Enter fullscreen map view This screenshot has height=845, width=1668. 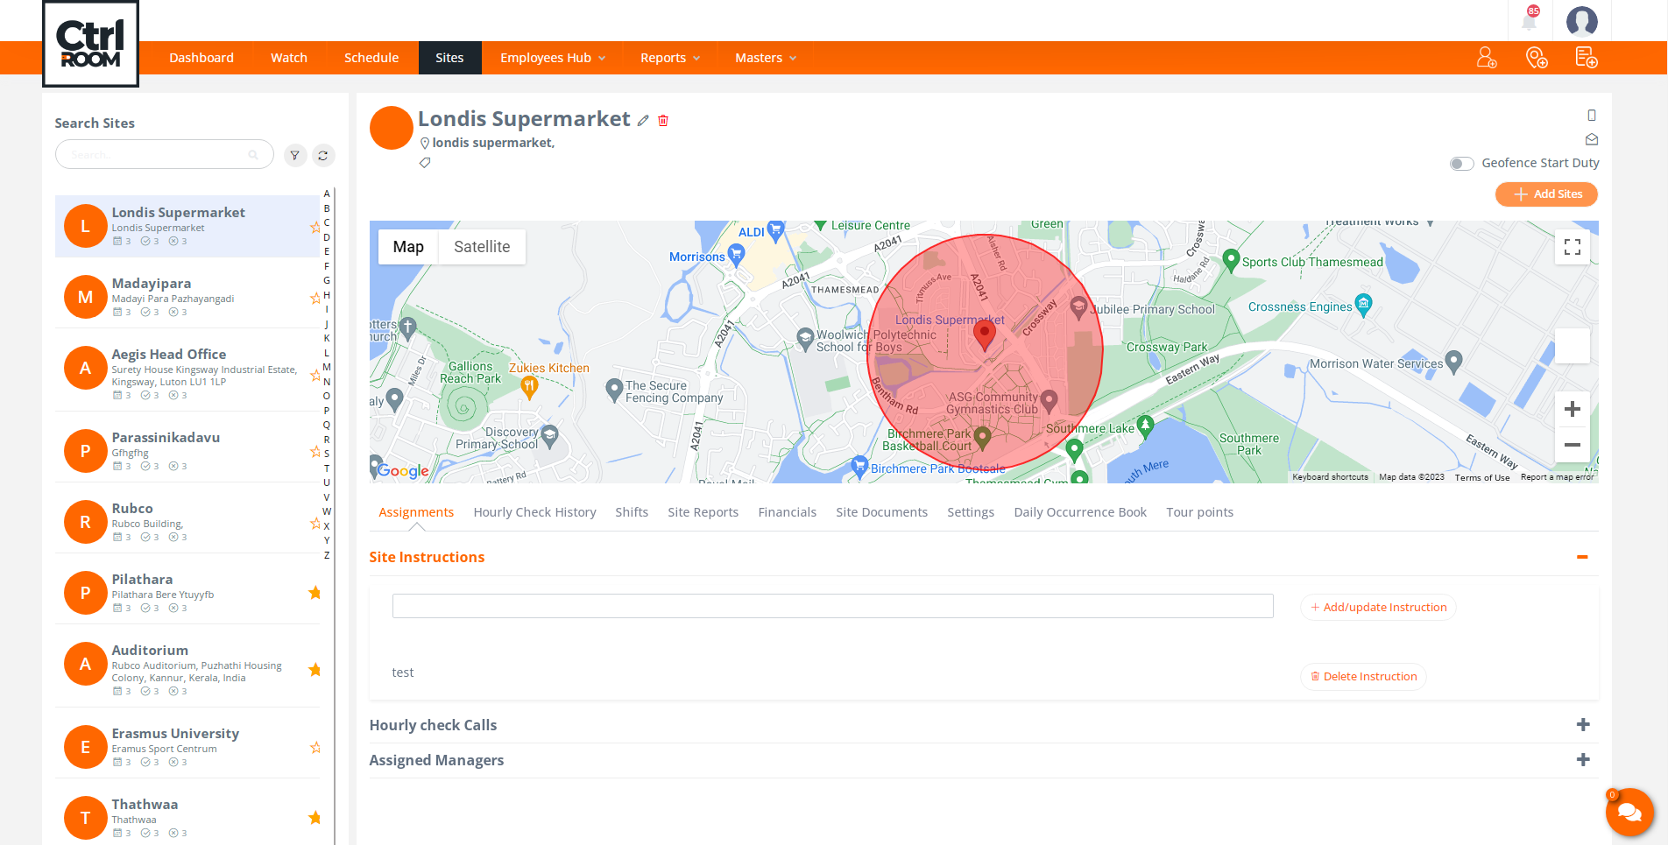[1573, 247]
